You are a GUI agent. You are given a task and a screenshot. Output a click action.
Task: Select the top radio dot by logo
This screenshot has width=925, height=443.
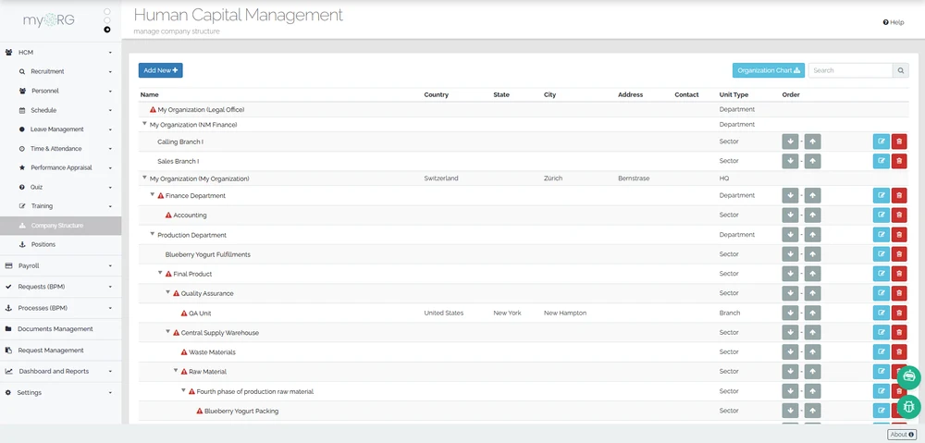tap(106, 11)
